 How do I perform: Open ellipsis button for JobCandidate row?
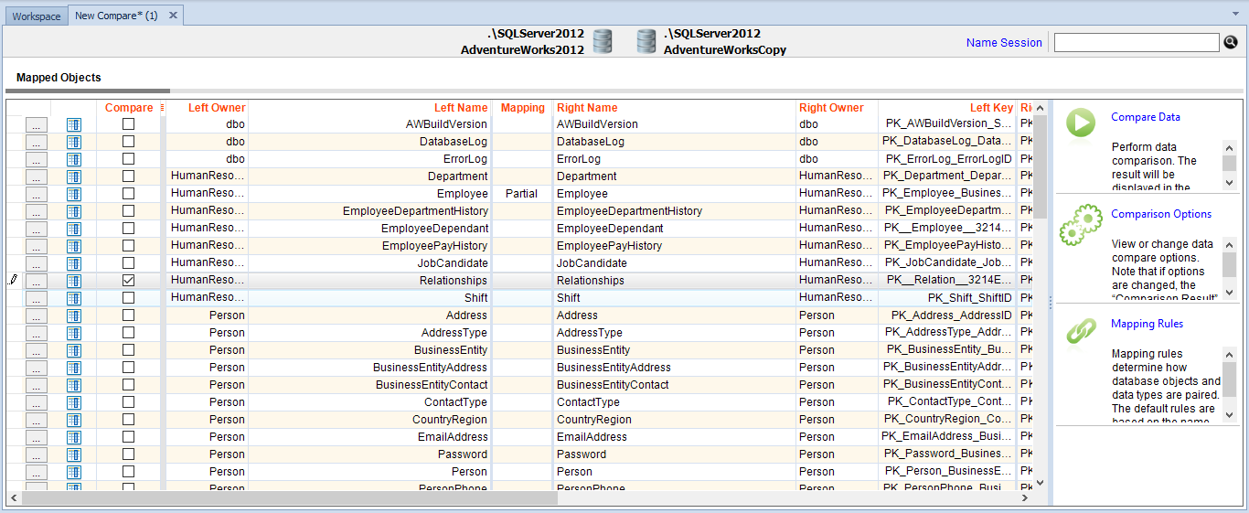[36, 263]
